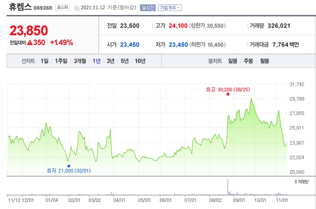316x209 pixels.
Task: Click the 최고 30,200 (08/25) label
Action: (228, 89)
